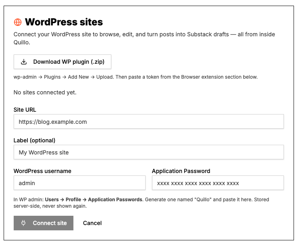Click the 'WordPress sites' heading

(x=64, y=22)
